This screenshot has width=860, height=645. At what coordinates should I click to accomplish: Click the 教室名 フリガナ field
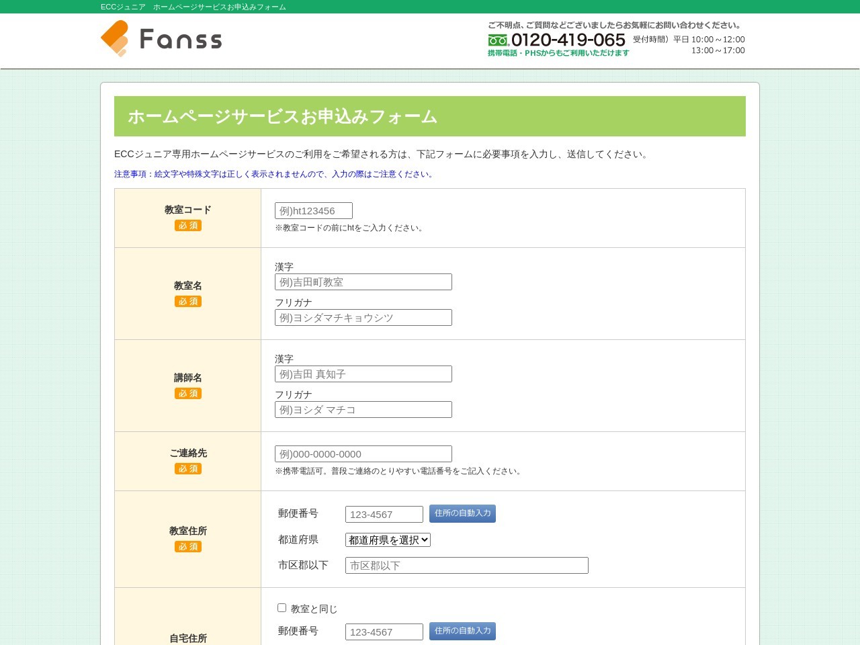tap(363, 318)
